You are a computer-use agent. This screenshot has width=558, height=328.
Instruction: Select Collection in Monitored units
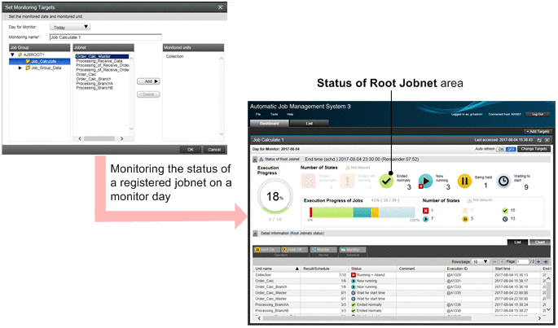pyautogui.click(x=174, y=56)
